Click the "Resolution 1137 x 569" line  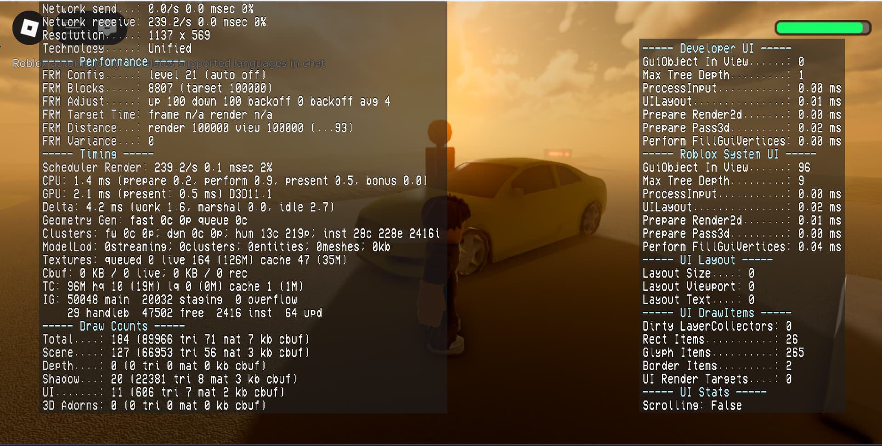[126, 35]
